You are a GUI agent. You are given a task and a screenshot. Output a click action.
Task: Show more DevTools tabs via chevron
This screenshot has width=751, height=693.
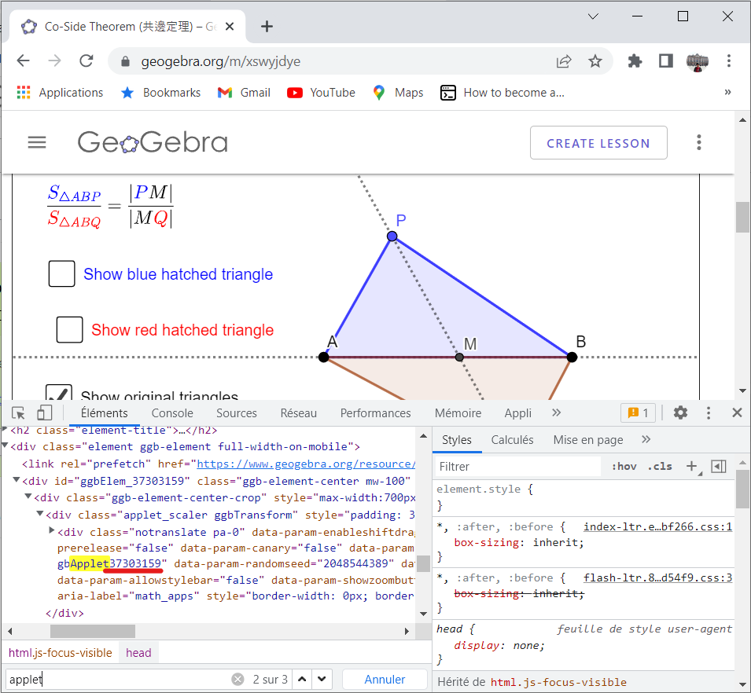[x=557, y=413]
